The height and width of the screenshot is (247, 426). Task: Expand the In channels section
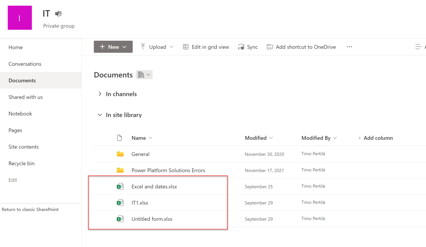[x=100, y=94]
